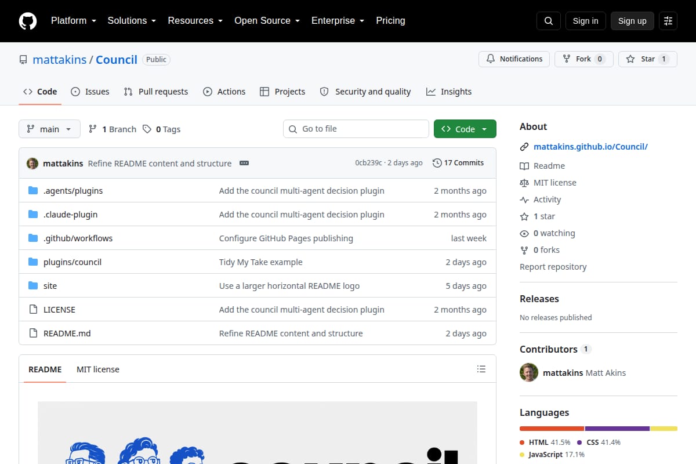Click the .github/workflows folder icon
This screenshot has width=696, height=464.
pyautogui.click(x=33, y=238)
